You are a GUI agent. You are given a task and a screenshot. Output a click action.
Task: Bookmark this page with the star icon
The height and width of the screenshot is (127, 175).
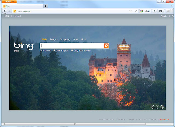[130, 11]
